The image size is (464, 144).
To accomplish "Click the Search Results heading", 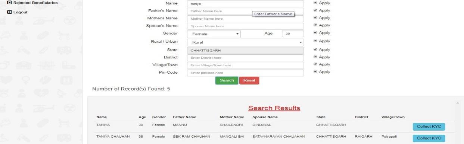I will click(x=274, y=108).
